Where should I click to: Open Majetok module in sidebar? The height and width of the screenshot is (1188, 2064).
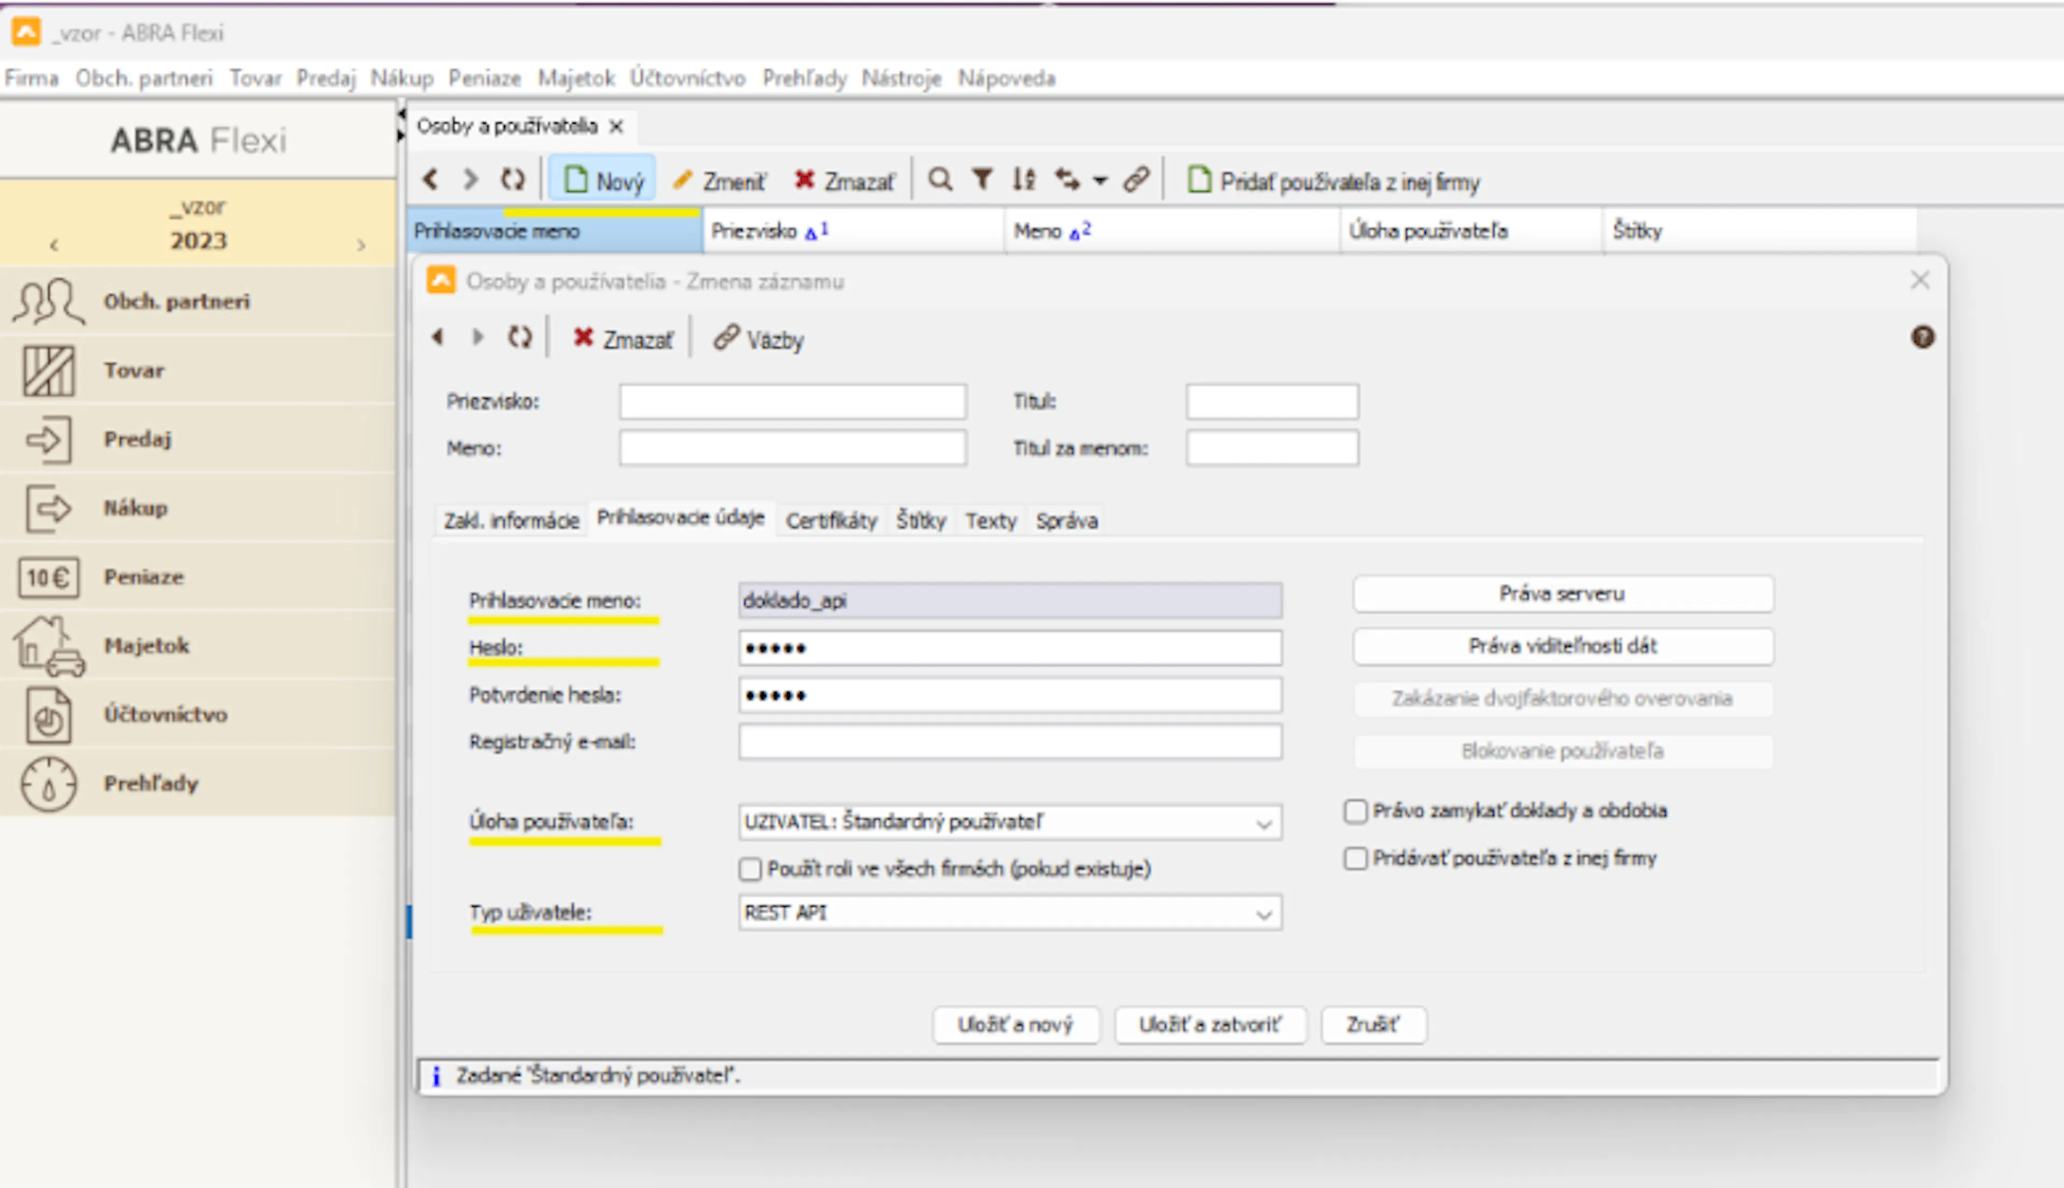coord(197,646)
